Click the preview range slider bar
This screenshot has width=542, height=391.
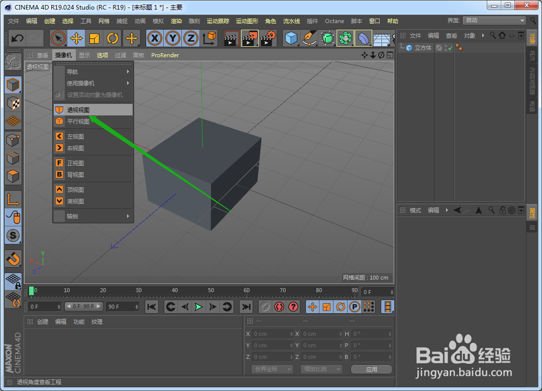(x=84, y=306)
